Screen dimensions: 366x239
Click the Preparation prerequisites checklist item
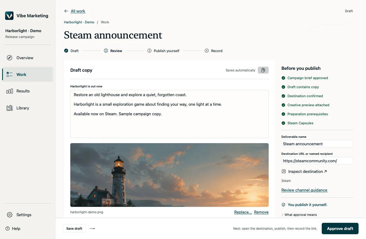305,114
